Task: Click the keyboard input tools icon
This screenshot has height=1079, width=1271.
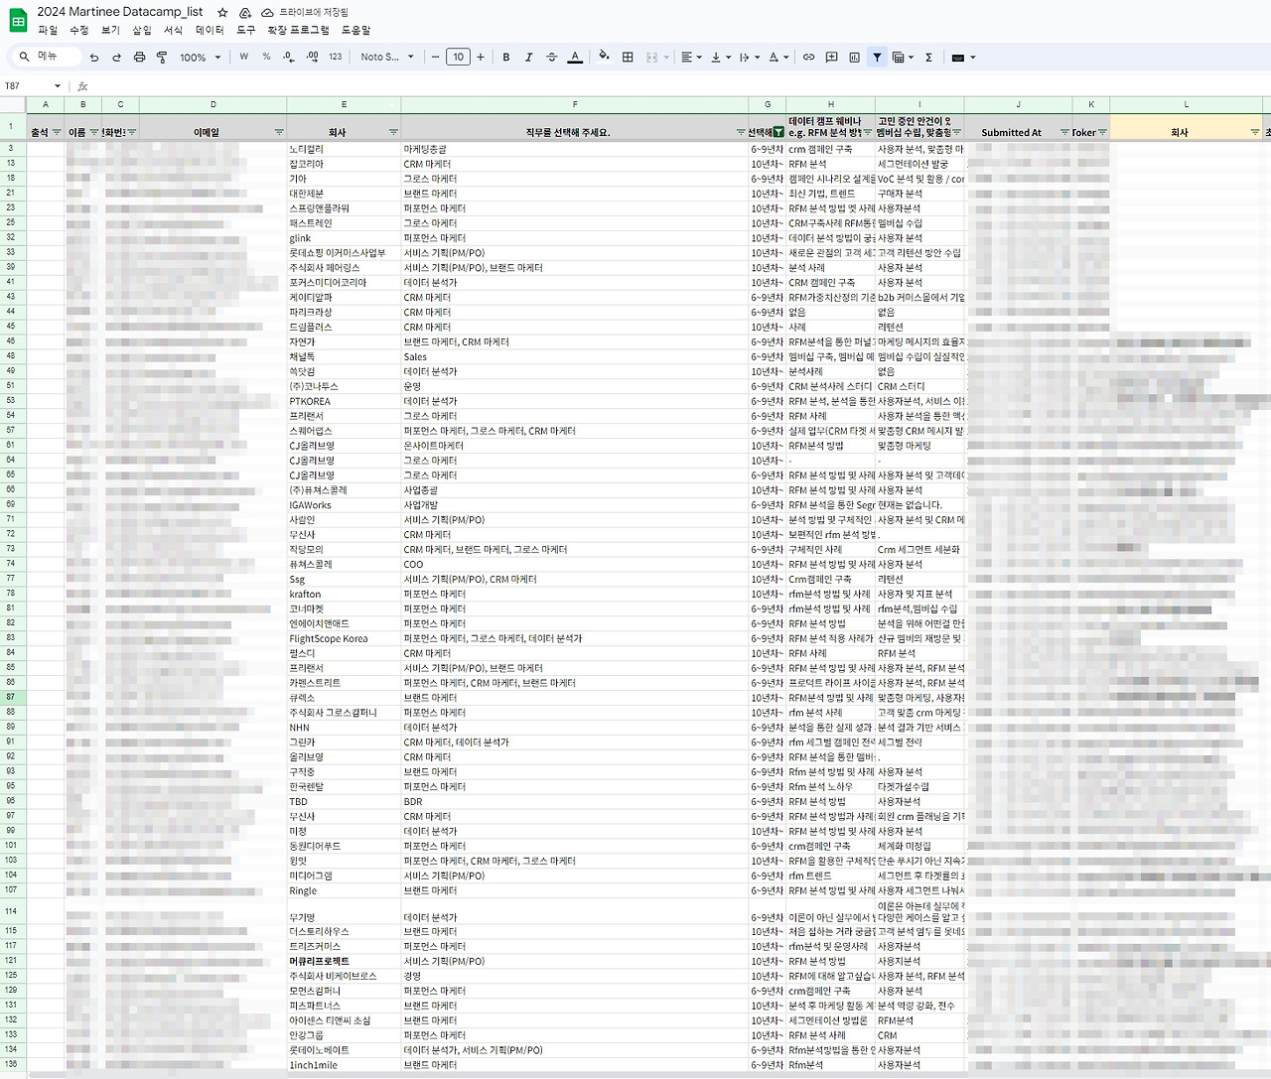Action: [958, 58]
